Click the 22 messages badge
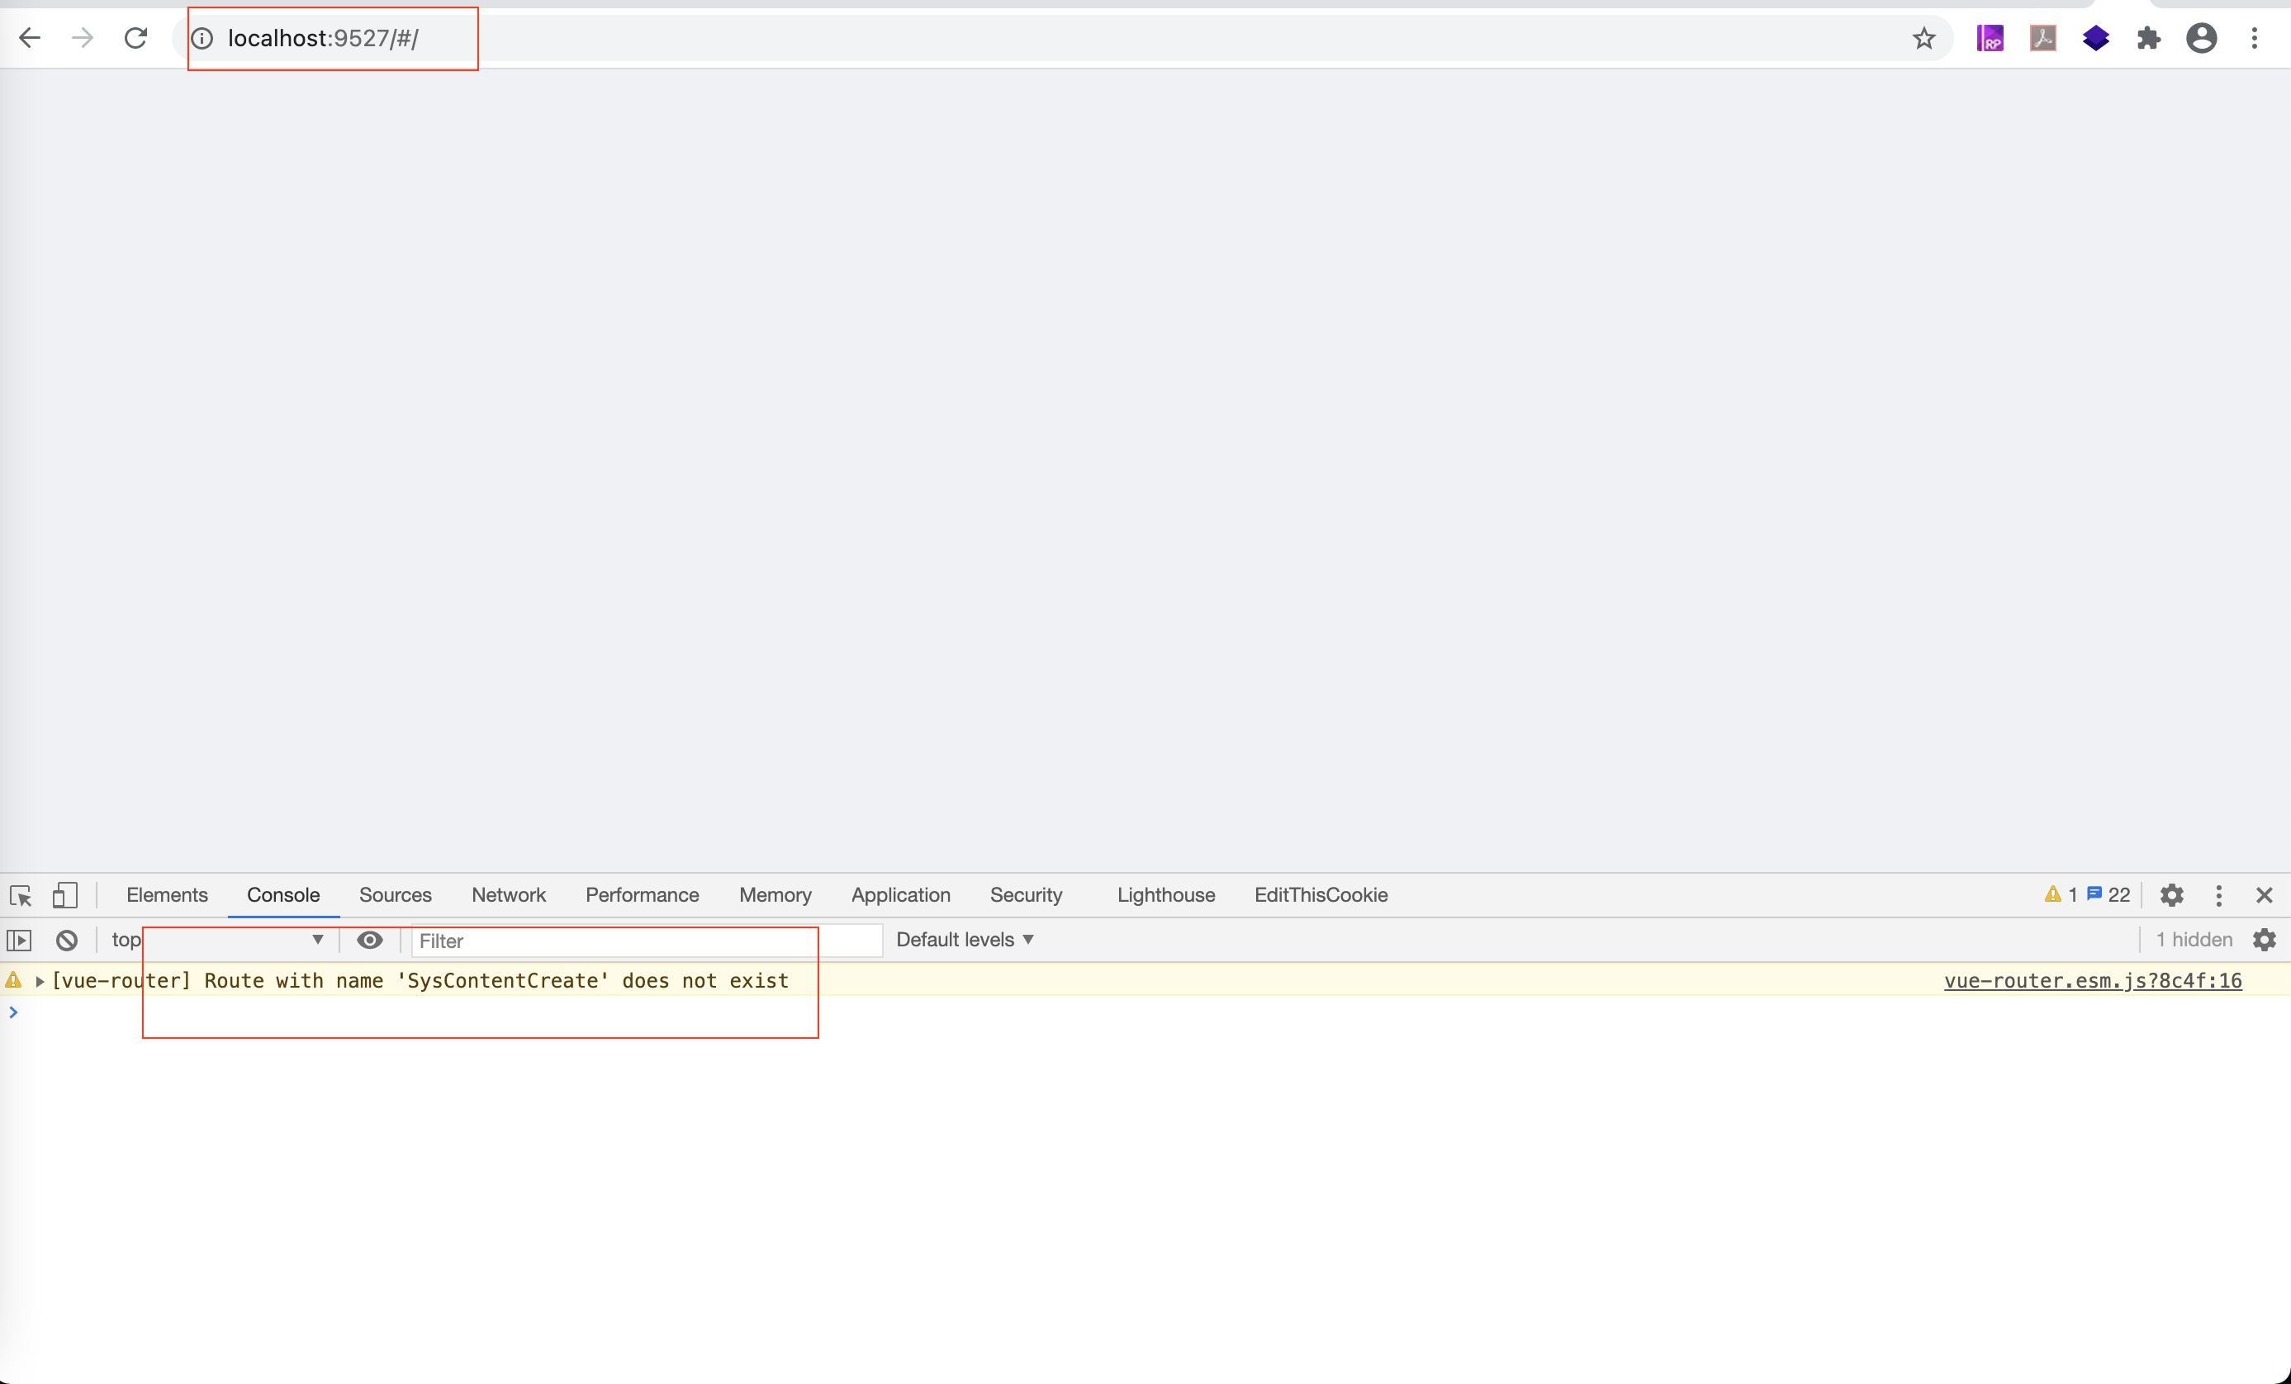Viewport: 2291px width, 1384px height. coord(2108,894)
